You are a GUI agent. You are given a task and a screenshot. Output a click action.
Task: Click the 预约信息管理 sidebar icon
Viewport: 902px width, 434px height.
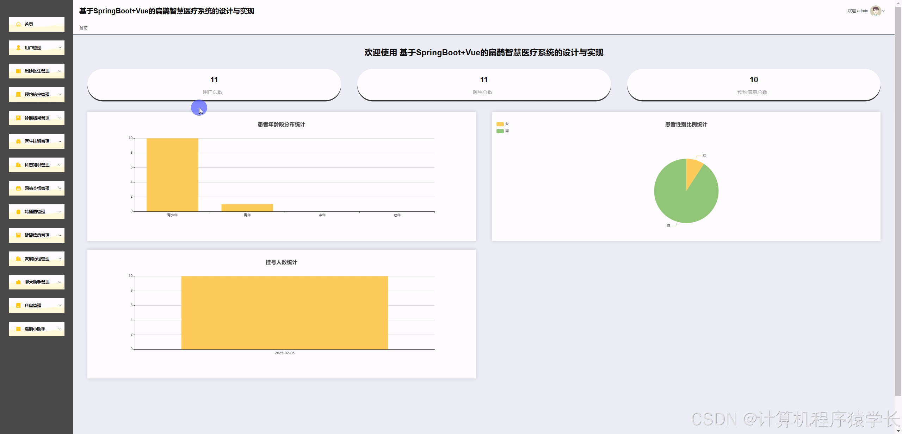tap(18, 95)
